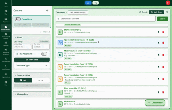The height and width of the screenshot is (110, 172).
Task: Open Select Fields
Action: [x=32, y=60]
